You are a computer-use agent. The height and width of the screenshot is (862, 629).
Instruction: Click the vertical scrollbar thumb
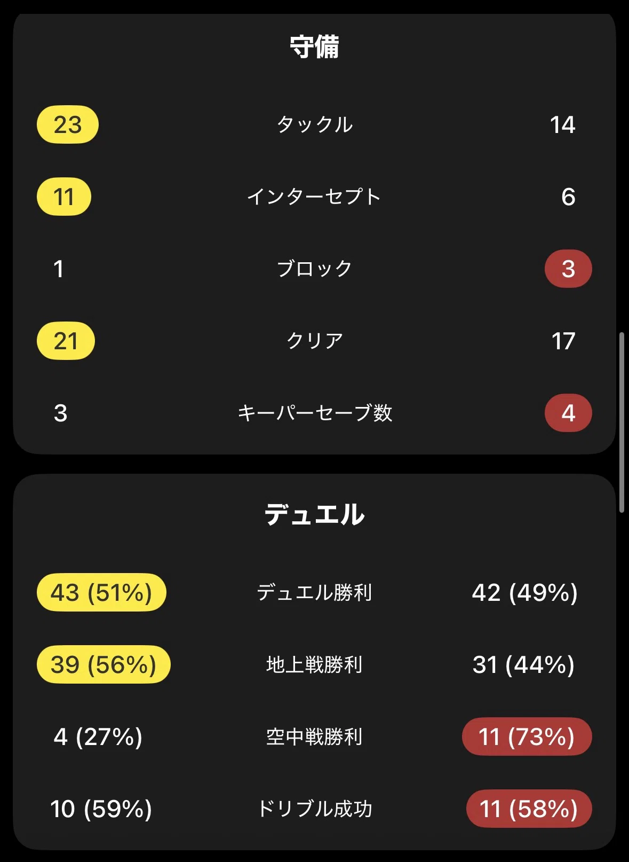[x=622, y=422]
